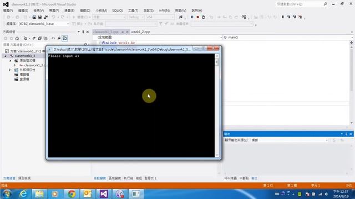Click the Quick Launch search magnifier

click(x=326, y=4)
